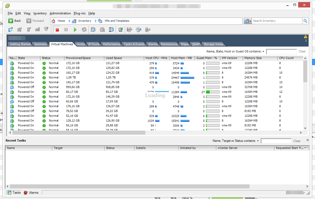Screen dimensions: 315x199
Task: Click the New Folder toolbar icon
Action: pos(11,30)
